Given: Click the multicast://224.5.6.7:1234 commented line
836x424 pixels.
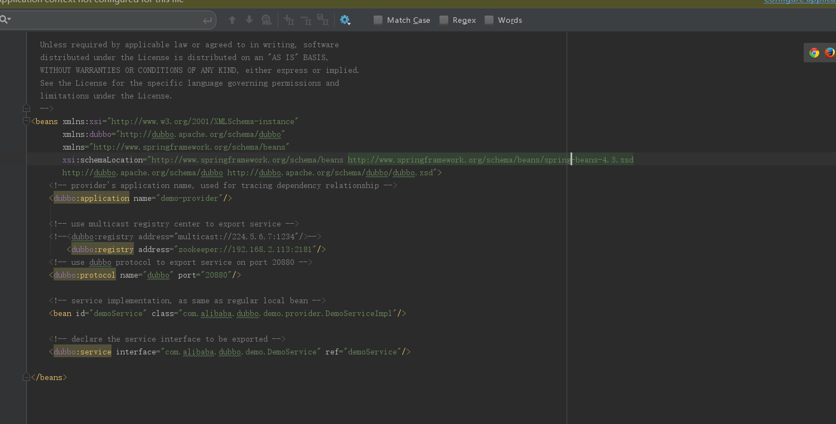Looking at the screenshot, I should click(x=185, y=236).
